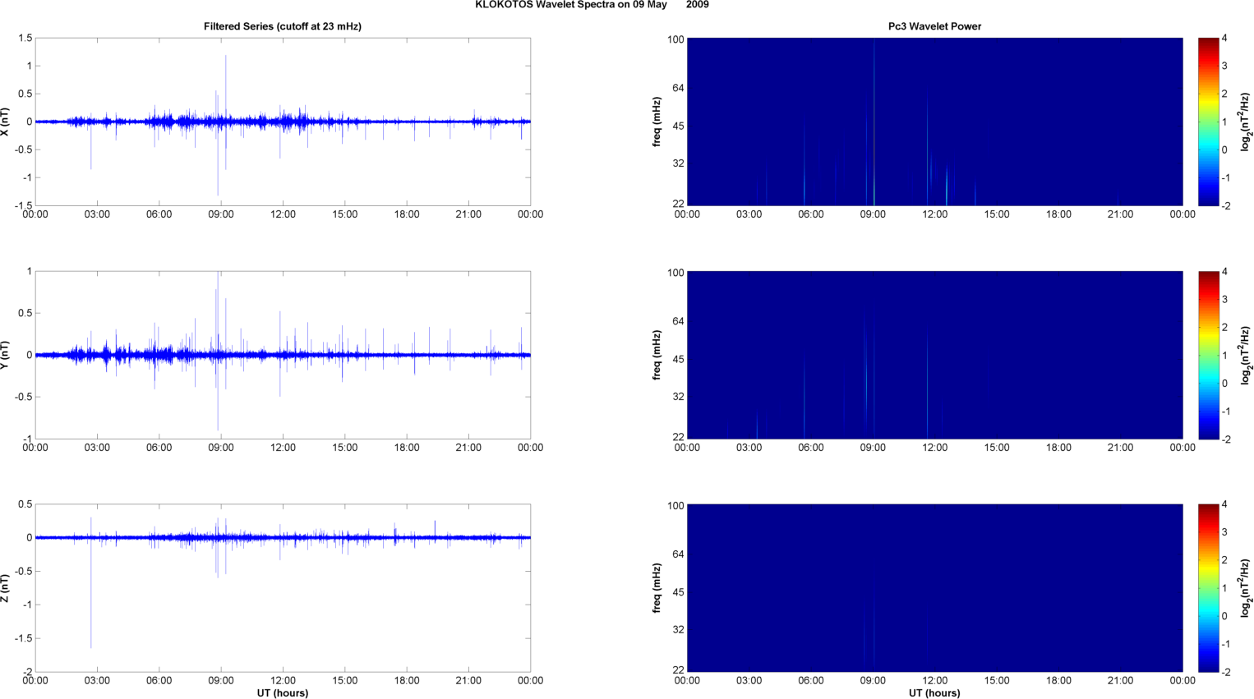The image size is (1254, 699).
Task: Click the cyan streak near 12:00 in Y spectrogram
Action: click(x=927, y=386)
